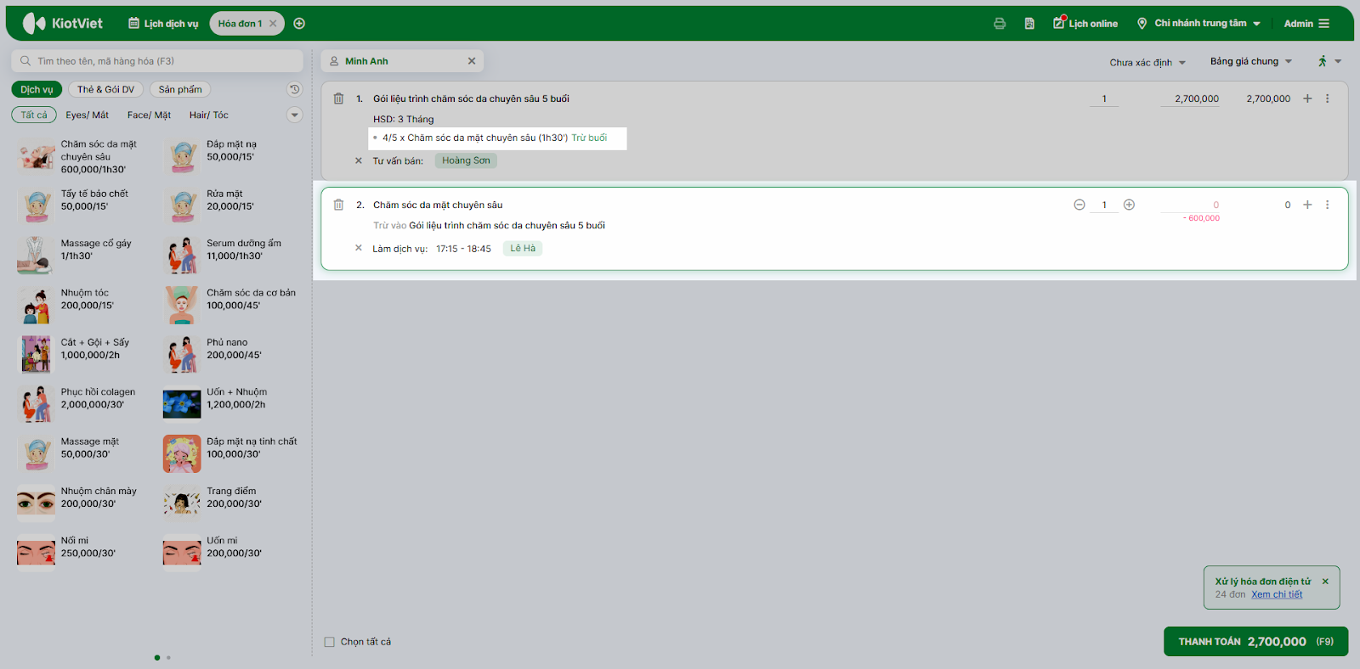1360x669 pixels.
Task: Increase quantity of item 2
Action: 1129,205
